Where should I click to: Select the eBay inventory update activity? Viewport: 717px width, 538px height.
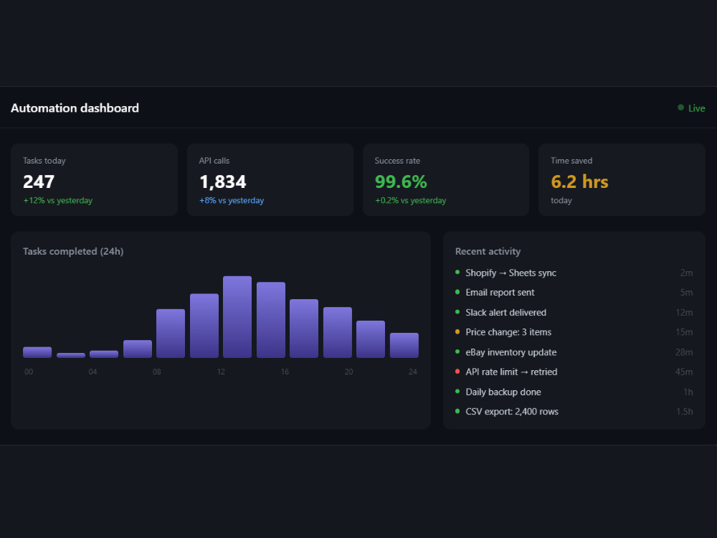click(x=574, y=352)
